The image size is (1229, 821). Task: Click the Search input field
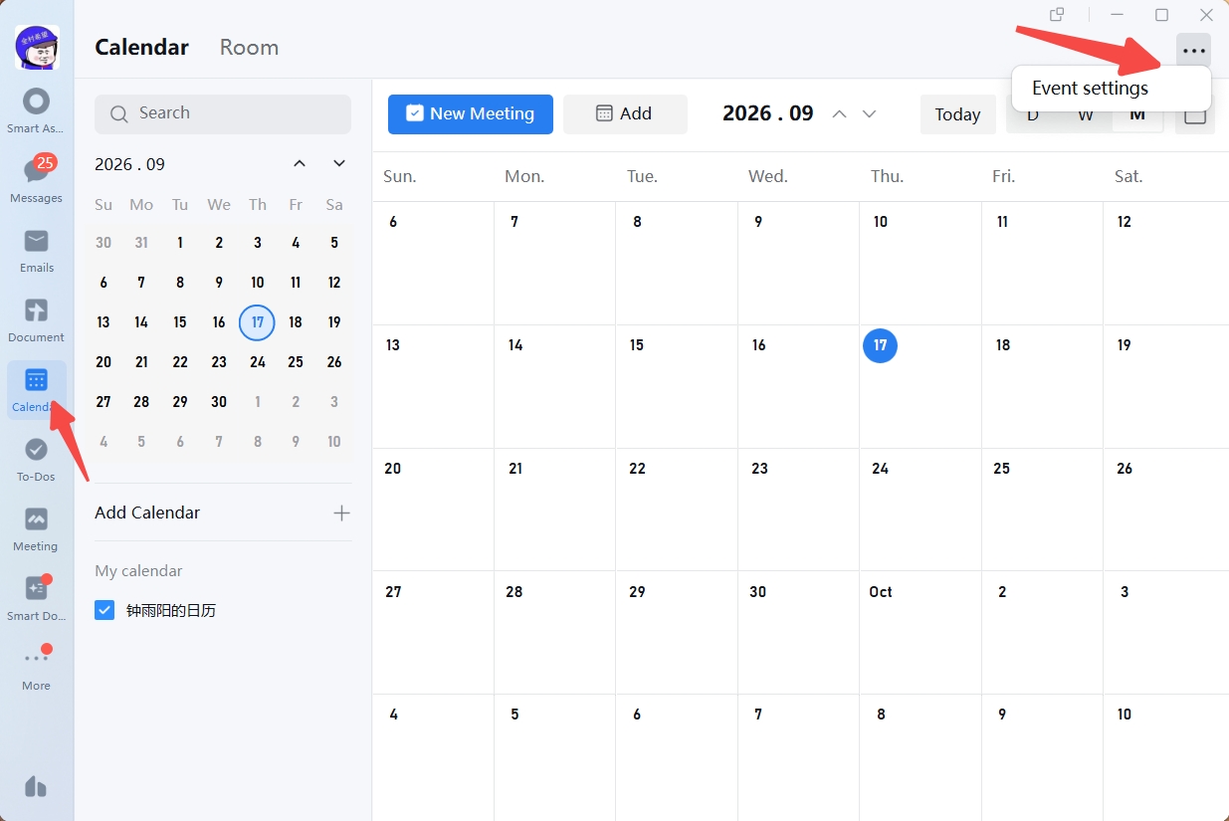223,114
